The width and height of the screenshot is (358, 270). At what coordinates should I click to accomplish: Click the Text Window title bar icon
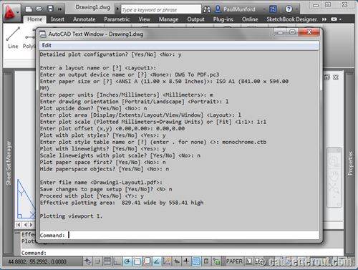[x=43, y=34]
